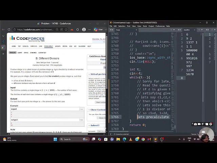This screenshot has width=217, height=163.
Task: Switch to the STATUS subtab
Action: [x=26, y=53]
